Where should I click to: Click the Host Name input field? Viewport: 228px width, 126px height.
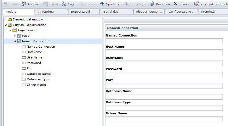tap(164, 52)
